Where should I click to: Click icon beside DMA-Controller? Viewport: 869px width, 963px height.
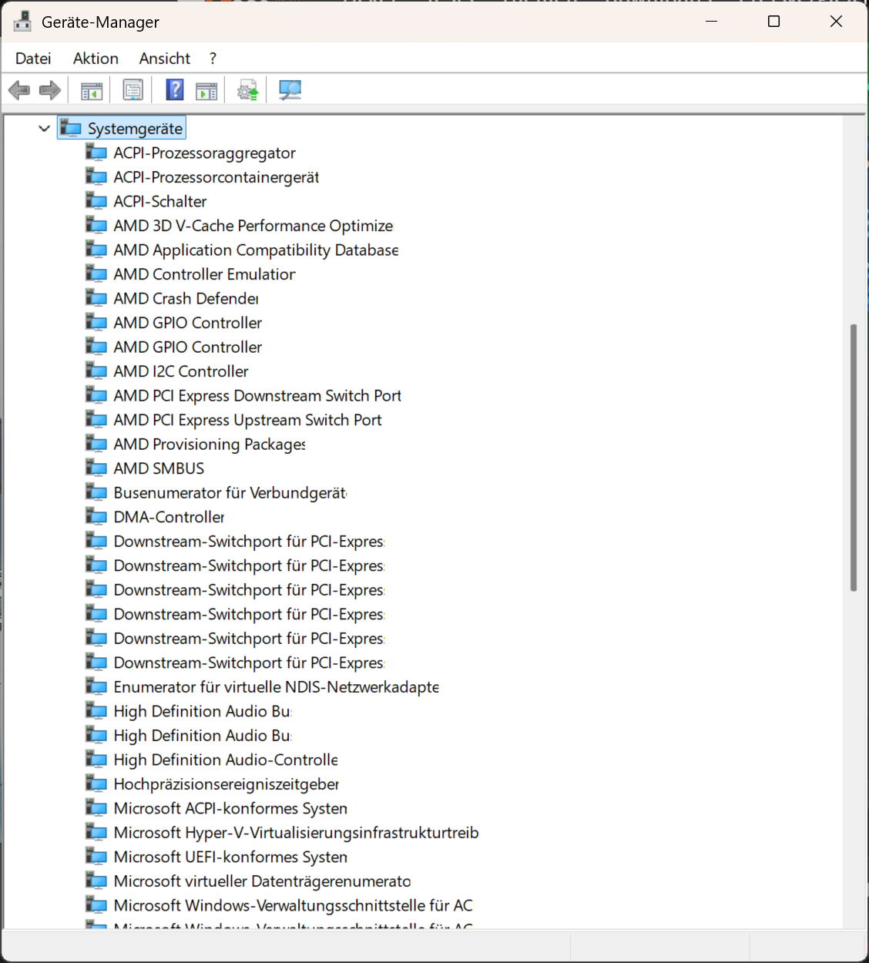click(96, 517)
